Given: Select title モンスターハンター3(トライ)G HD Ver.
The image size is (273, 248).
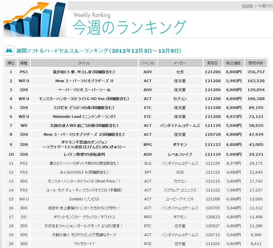Looking at the screenshot, I should (x=84, y=99).
